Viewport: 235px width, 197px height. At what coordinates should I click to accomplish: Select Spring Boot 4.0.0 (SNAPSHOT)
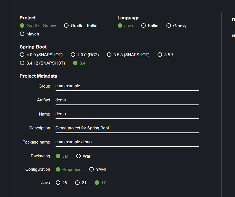pos(41,55)
